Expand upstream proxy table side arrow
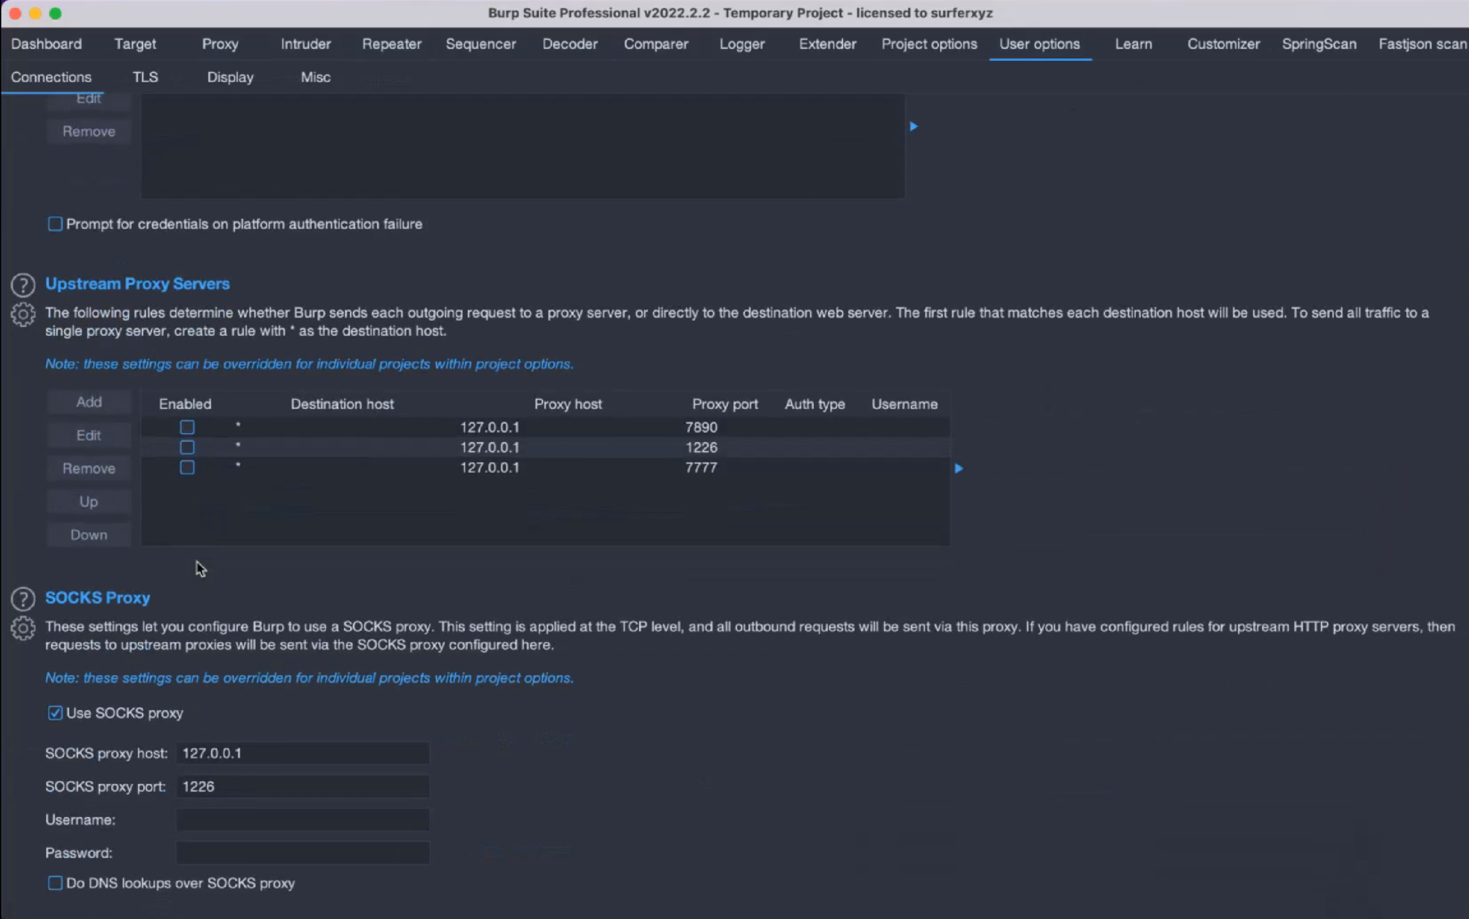The height and width of the screenshot is (919, 1469). (959, 468)
